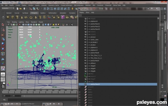Activate the Move tool cone icon

click(3, 39)
